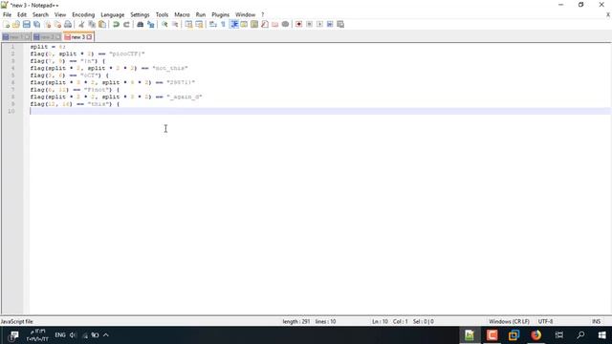Click the Zoom Out toolbar icon
The image size is (612, 344).
coord(175,24)
